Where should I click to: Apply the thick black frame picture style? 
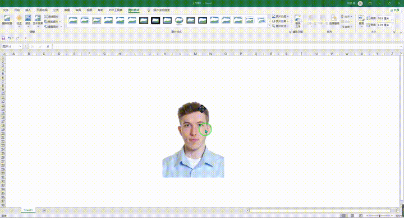pyautogui.click(x=155, y=20)
